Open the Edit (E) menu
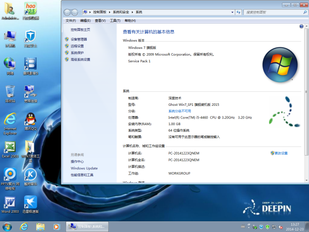The height and width of the screenshot is (232, 309). (85, 20)
